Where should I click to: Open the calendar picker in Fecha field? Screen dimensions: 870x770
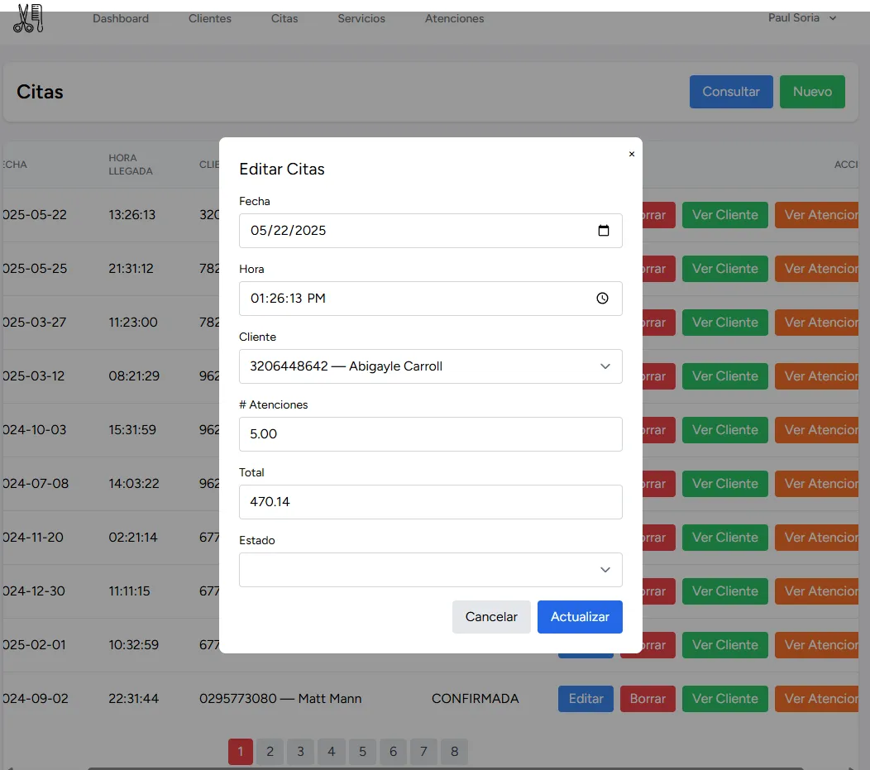click(604, 231)
